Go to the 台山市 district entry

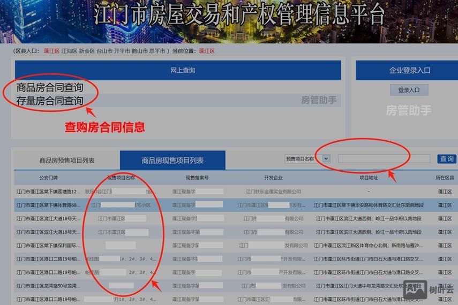[104, 51]
